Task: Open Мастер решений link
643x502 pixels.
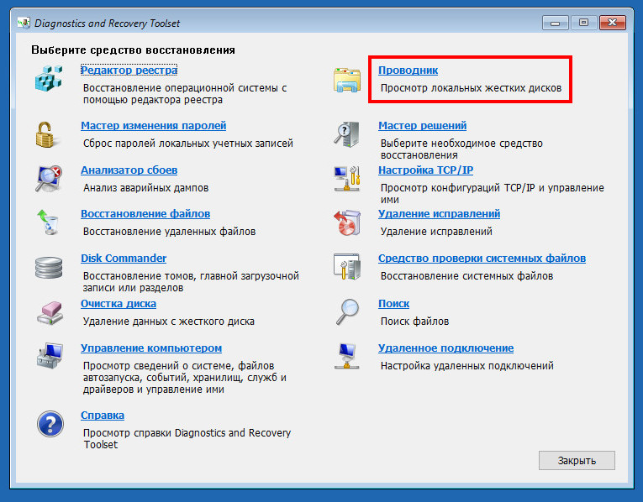Action: [423, 125]
